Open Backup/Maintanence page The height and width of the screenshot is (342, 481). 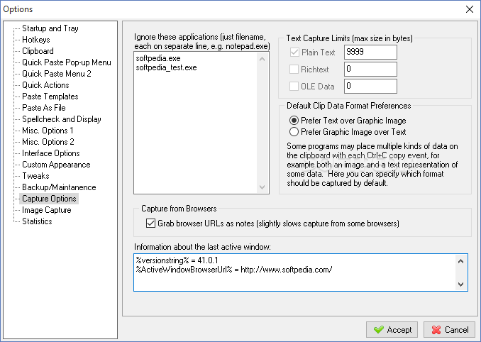59,187
